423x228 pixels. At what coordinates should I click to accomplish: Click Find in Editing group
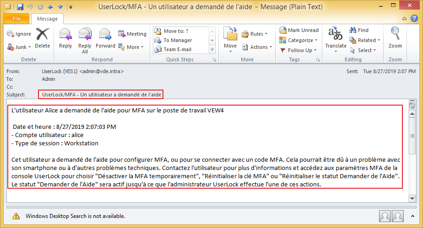click(x=359, y=30)
